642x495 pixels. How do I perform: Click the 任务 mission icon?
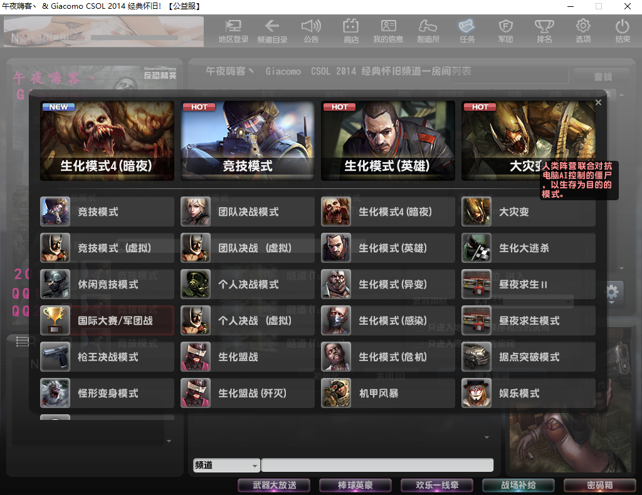(x=466, y=31)
